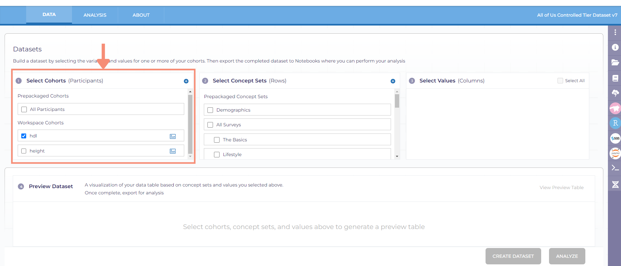Launch the Jupyter icon
This screenshot has height=266, width=621.
click(x=615, y=153)
